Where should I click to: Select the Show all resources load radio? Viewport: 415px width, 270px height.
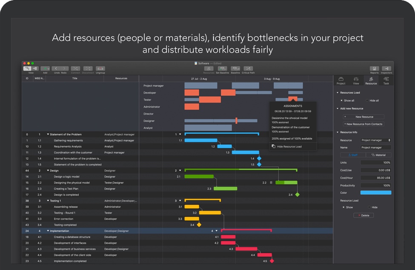(341, 101)
